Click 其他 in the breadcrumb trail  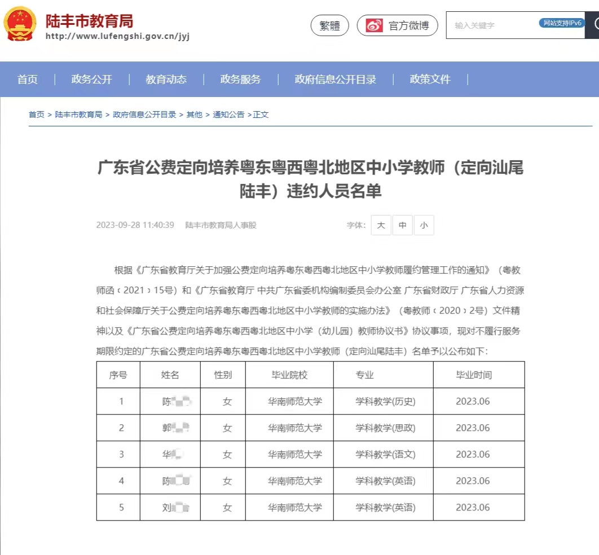[x=194, y=114]
